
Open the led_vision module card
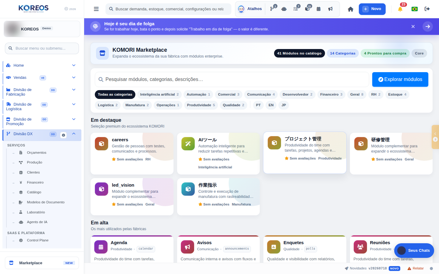(x=132, y=197)
